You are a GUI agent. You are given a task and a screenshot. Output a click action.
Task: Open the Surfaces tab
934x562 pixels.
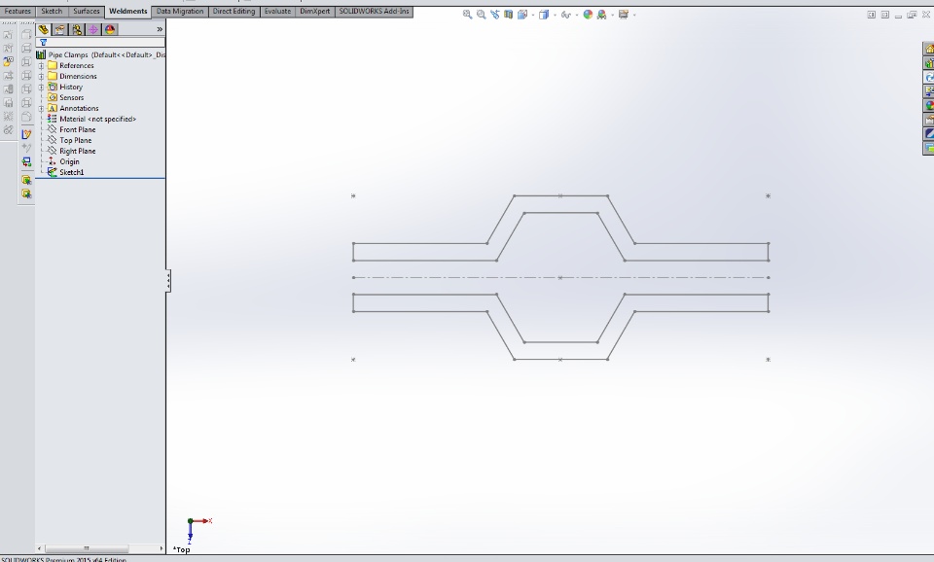tap(87, 12)
